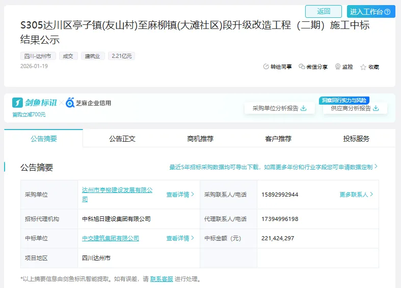Click download icon on supplier analysis report
Image resolution: width=401 pixels, height=288 pixels.
(x=376, y=108)
